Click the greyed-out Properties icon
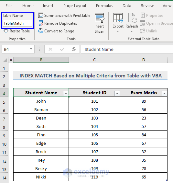This screenshot has width=173, height=183. pyautogui.click(x=143, y=16)
